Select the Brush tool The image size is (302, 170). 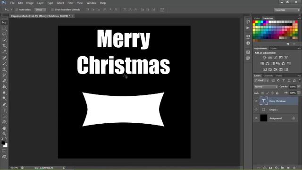4,64
